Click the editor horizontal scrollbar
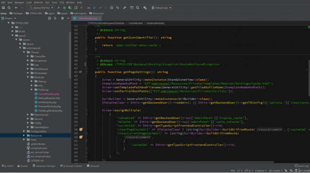The width and height of the screenshot is (310, 173). coord(181,162)
